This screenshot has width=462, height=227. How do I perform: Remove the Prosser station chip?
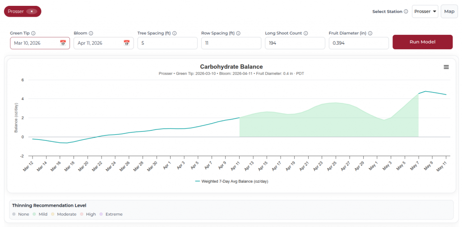pos(32,11)
